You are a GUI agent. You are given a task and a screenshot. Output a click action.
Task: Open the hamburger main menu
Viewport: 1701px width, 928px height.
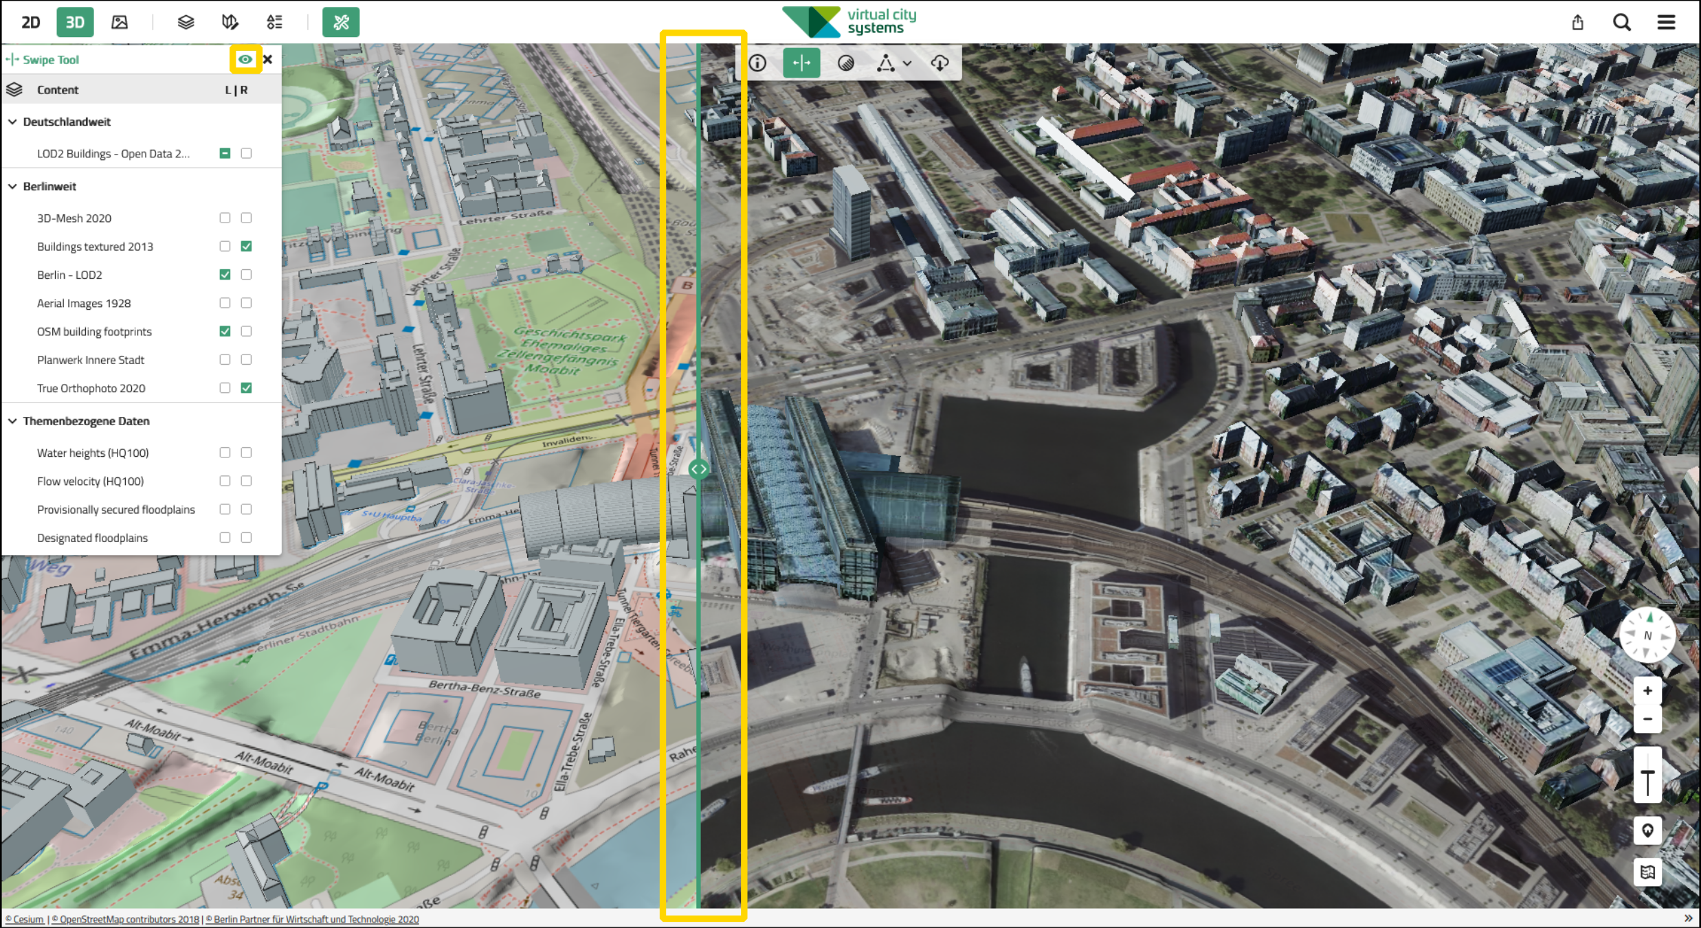[1665, 22]
